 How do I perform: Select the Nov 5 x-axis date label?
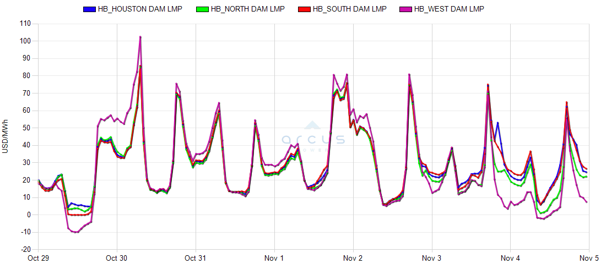[589, 258]
